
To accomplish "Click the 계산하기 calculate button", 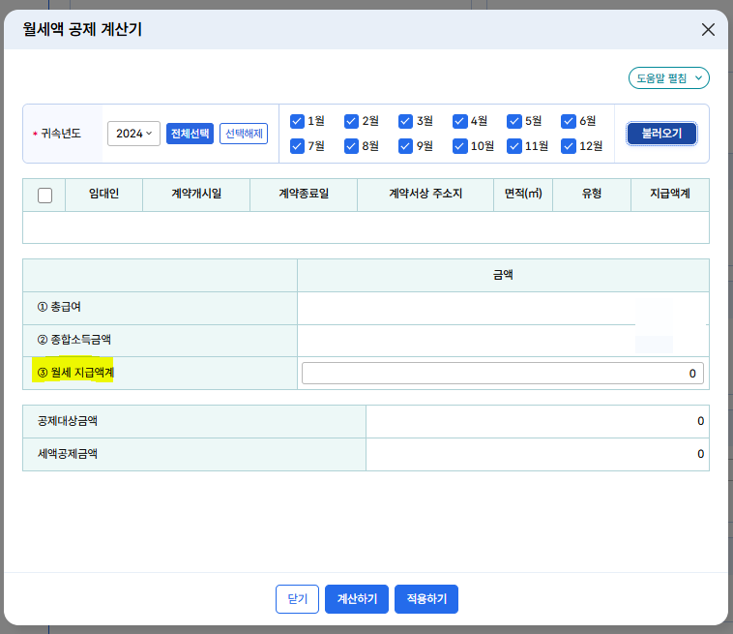I will click(x=357, y=599).
